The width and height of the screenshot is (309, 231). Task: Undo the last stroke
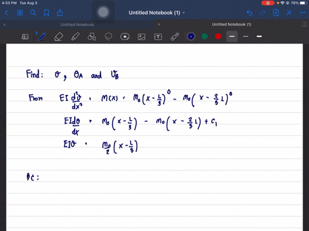249,13
